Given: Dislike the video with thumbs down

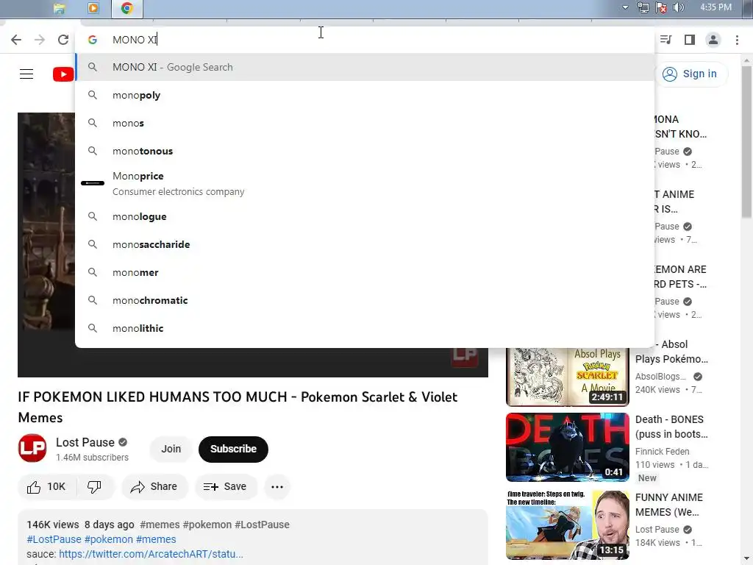Looking at the screenshot, I should point(94,487).
